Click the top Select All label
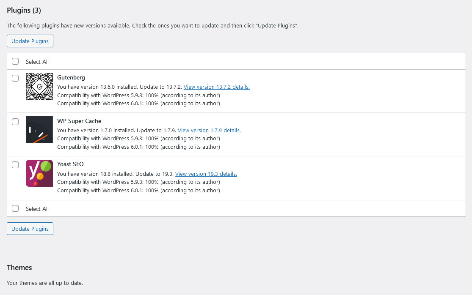 (37, 62)
